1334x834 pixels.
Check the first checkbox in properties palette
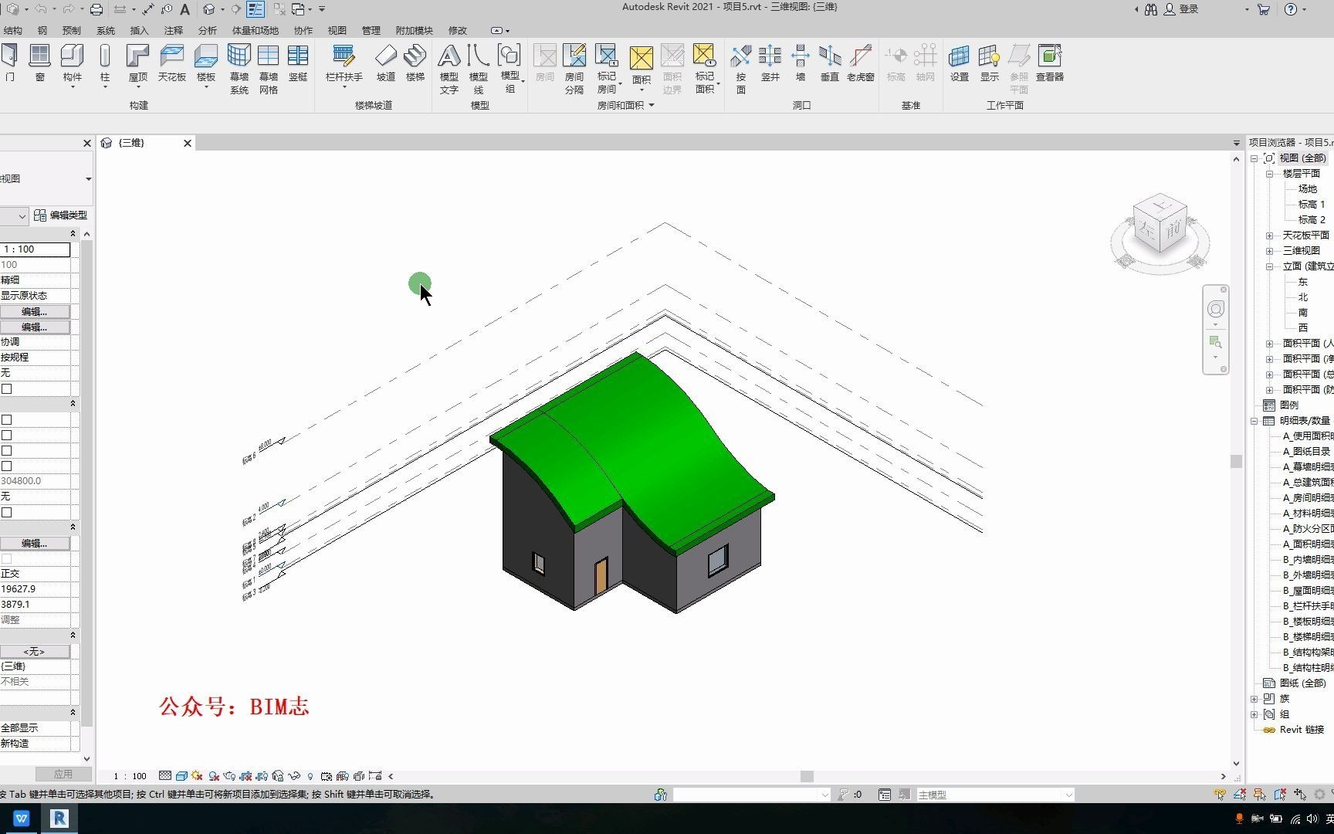tap(6, 388)
